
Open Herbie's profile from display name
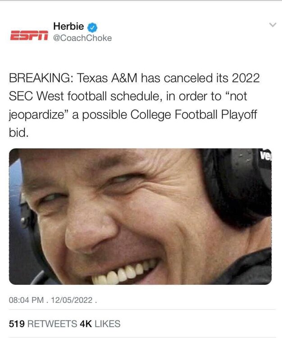click(x=68, y=27)
